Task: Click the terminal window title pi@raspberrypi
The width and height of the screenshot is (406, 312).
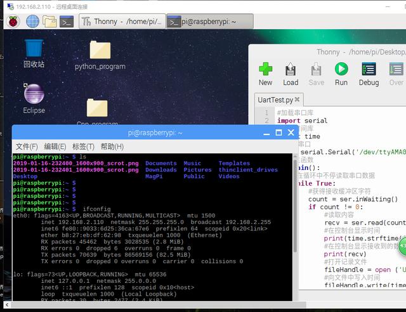Action: pos(155,133)
